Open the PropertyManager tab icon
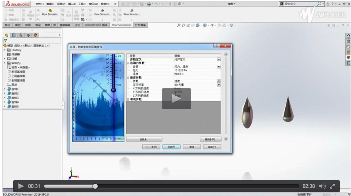 pos(14,35)
